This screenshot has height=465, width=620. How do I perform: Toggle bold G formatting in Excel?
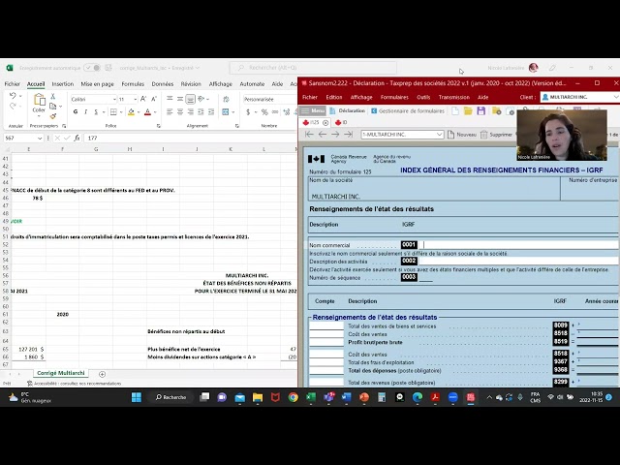pyautogui.click(x=76, y=112)
